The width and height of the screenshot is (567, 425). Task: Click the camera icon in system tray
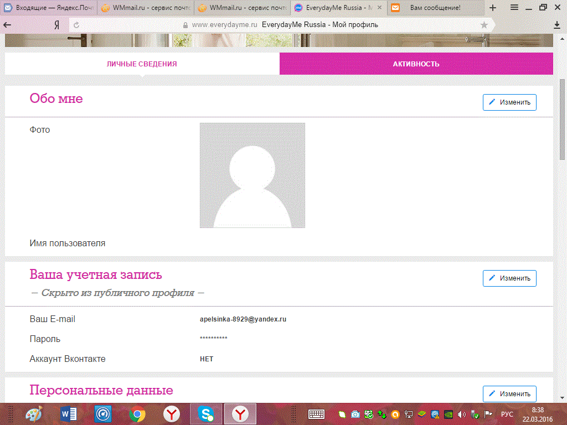pos(355,414)
